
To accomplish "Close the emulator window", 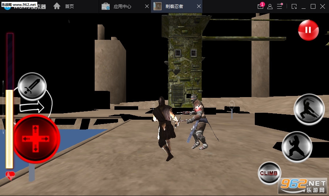I will coord(323,7).
